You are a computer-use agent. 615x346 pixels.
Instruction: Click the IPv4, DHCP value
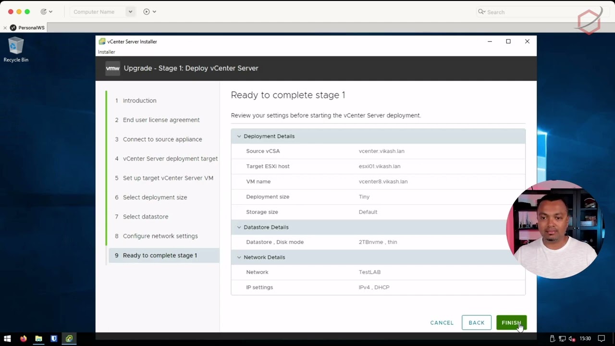[x=374, y=287]
